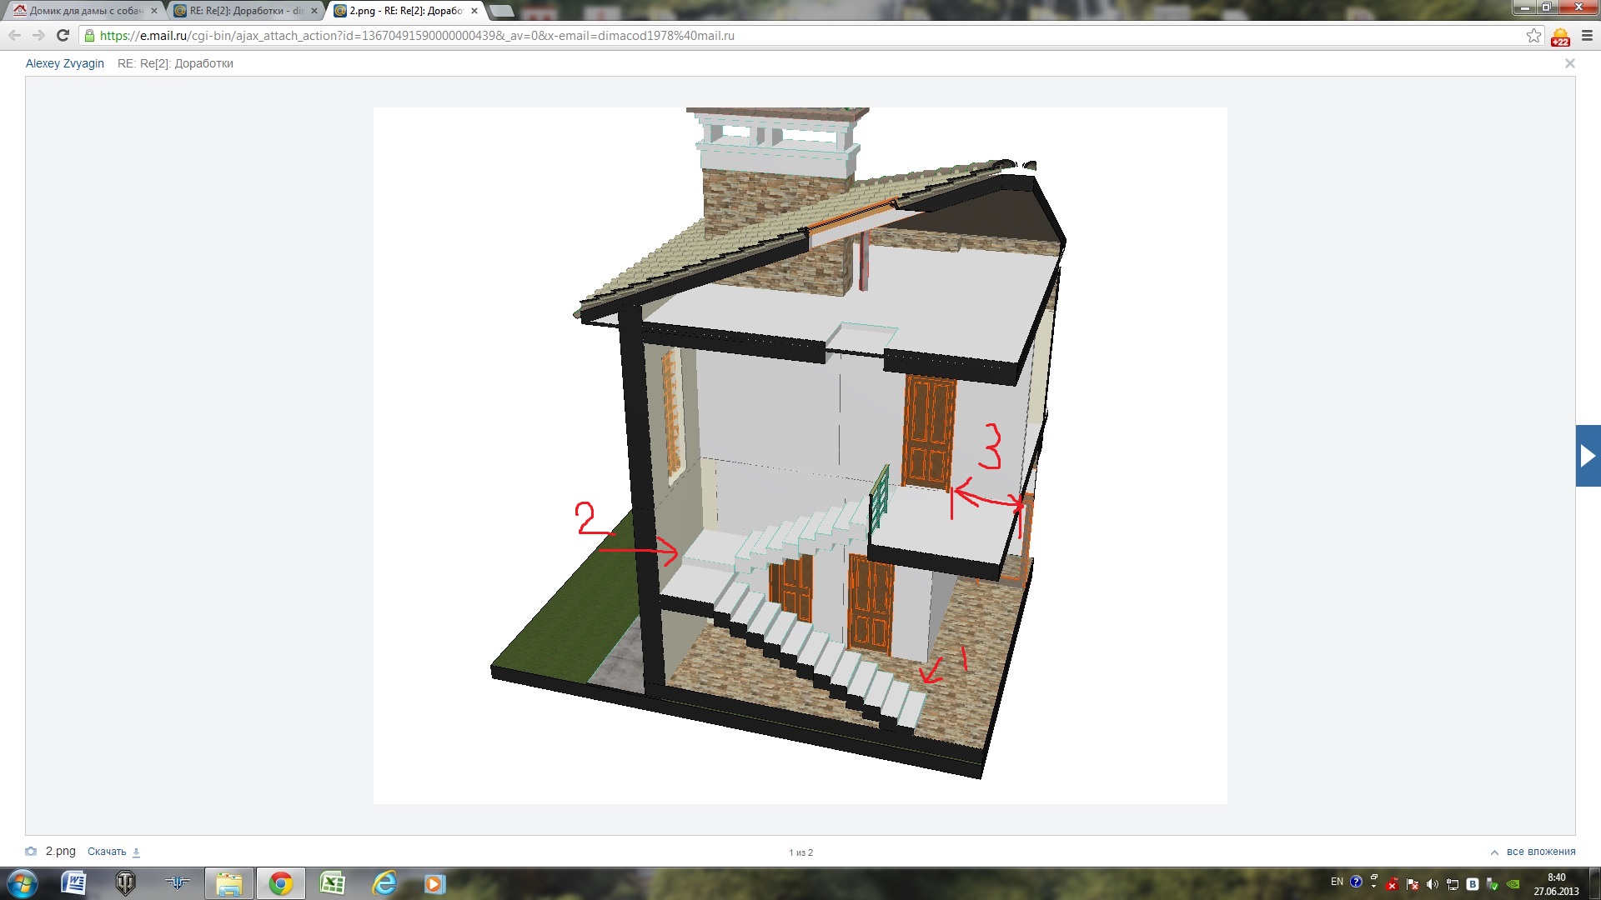Open the Chrome menu hamburger icon
This screenshot has width=1601, height=900.
pyautogui.click(x=1587, y=36)
